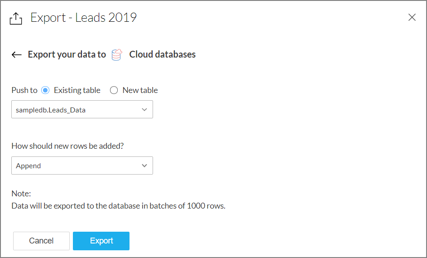
Task: Expand the Append dropdown chevron arrow
Action: coord(144,166)
